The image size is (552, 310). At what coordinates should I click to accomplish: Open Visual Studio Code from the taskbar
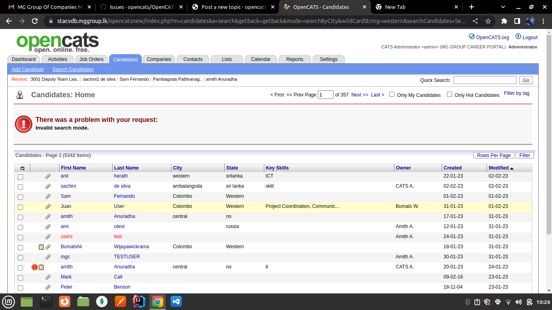[x=176, y=302]
